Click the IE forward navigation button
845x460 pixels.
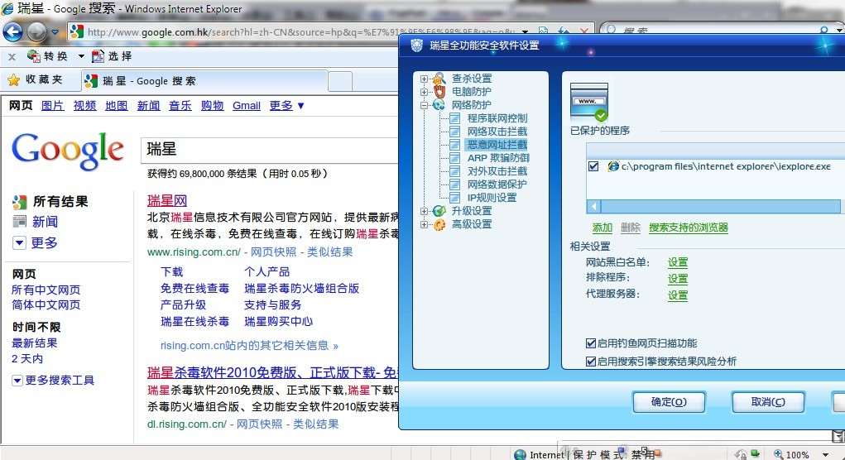click(36, 32)
